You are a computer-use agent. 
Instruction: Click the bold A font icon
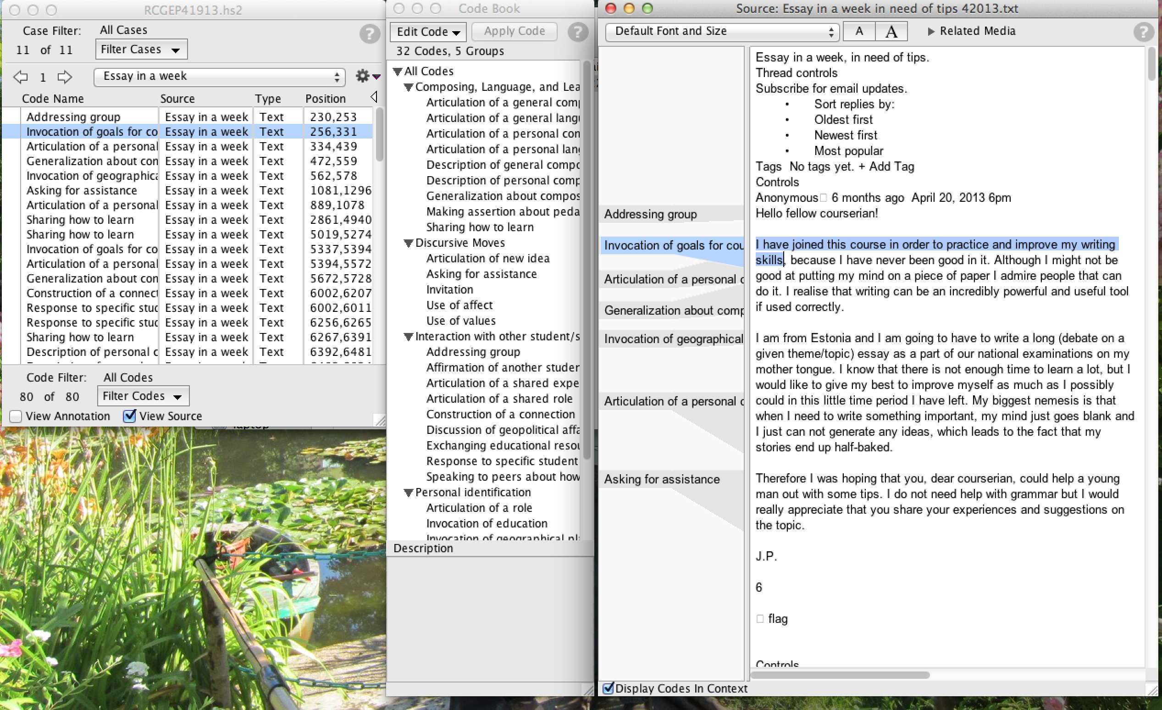(892, 31)
